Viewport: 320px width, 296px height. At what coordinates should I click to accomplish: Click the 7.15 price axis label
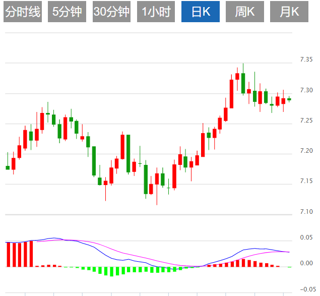click(306, 181)
